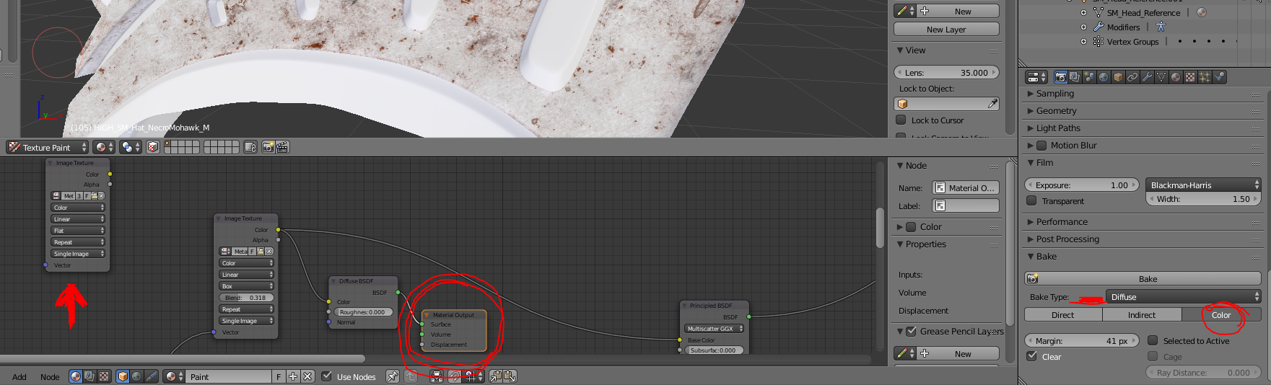Click the Bake button
1271x385 pixels.
(x=1143, y=279)
